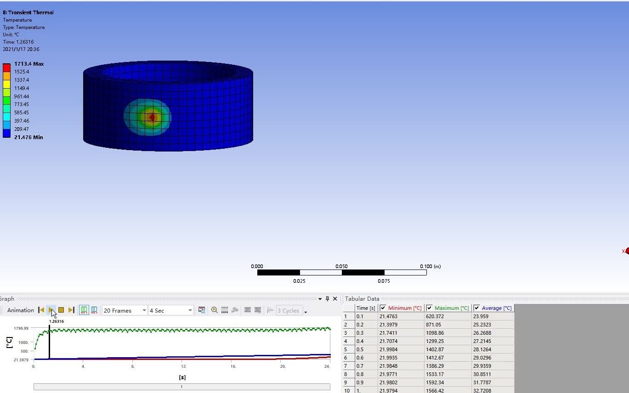Go to the previous animation frame

click(41, 310)
